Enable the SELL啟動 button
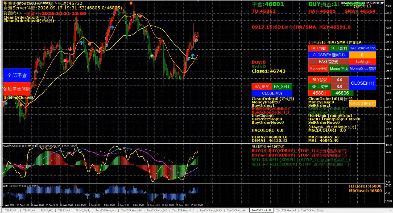 point(339,48)
